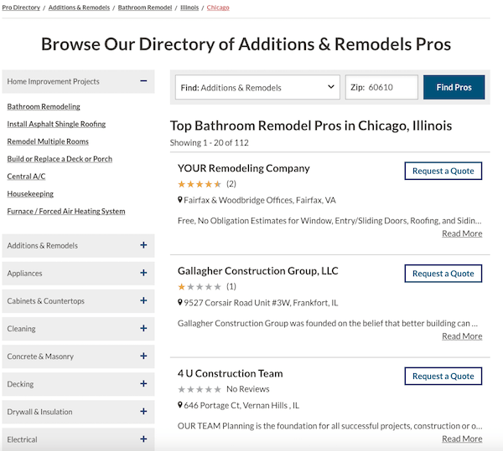The height and width of the screenshot is (451, 503).
Task: Open 4 U Construction Team listing title
Action: pyautogui.click(x=231, y=373)
